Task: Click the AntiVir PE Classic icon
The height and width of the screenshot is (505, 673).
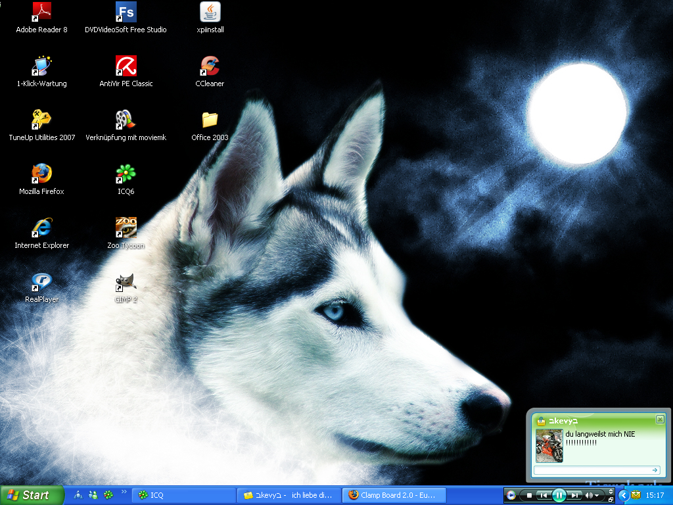Action: (x=126, y=66)
